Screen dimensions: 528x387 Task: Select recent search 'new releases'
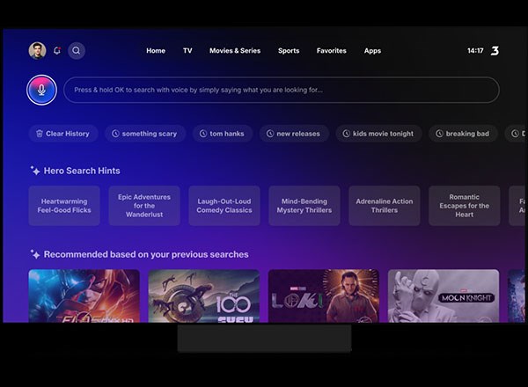click(x=294, y=134)
